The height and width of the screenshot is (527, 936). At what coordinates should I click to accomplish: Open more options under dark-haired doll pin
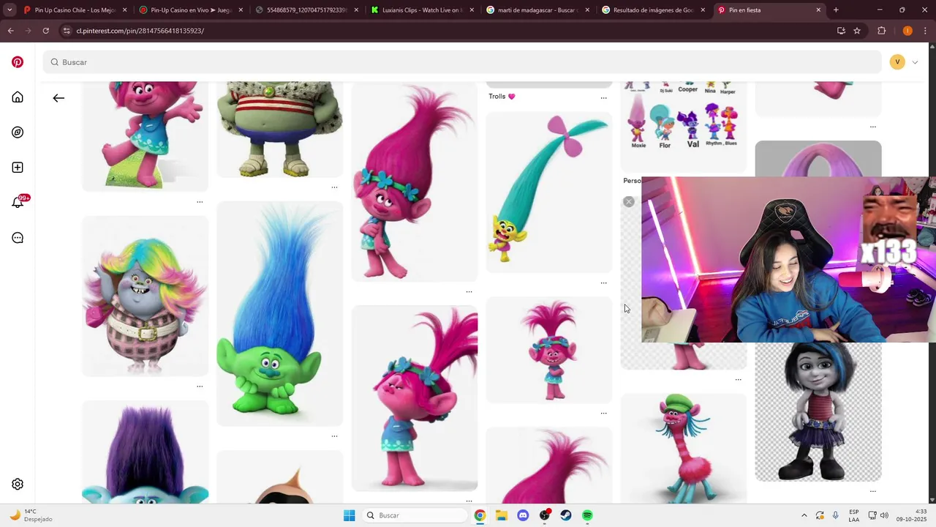pos(872,491)
